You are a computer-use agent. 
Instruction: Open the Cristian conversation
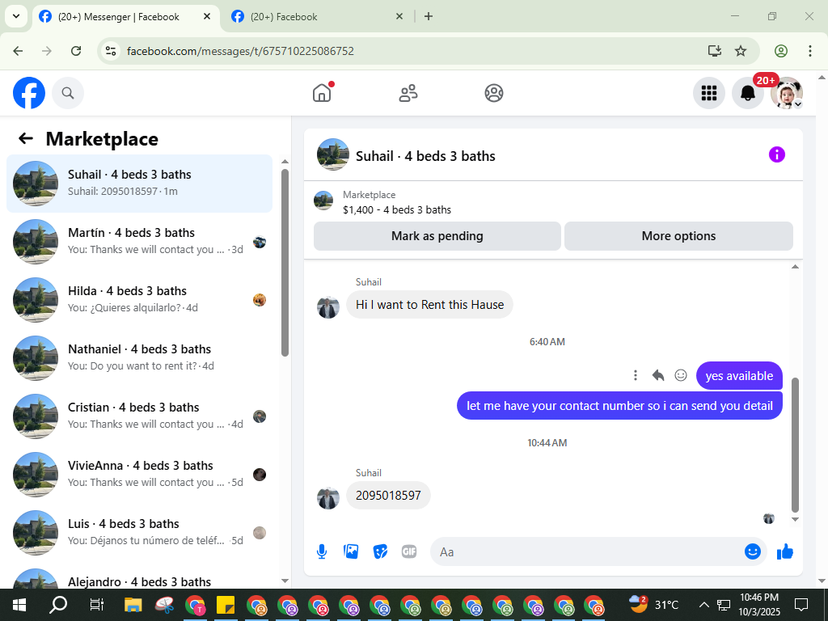click(139, 416)
